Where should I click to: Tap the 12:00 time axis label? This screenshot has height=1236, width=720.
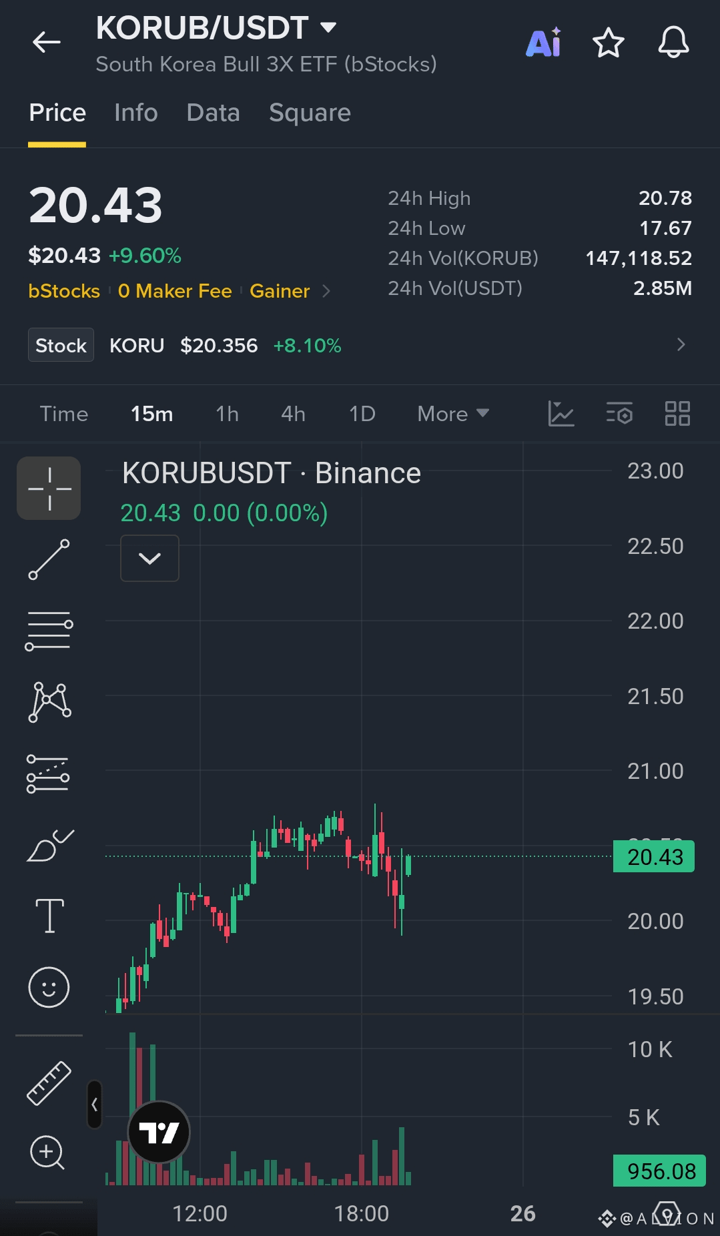(200, 1213)
